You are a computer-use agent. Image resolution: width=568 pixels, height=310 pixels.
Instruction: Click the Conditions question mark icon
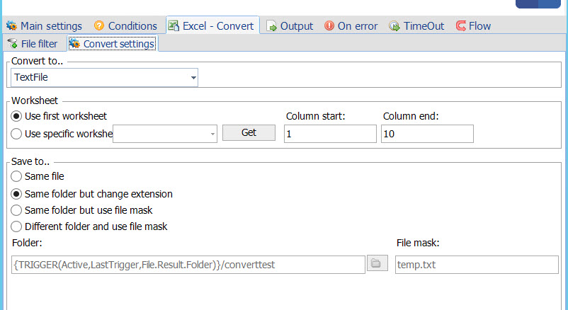[x=99, y=26]
